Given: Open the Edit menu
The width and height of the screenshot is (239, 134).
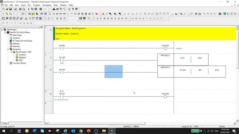Looking at the screenshot, I should [x=11, y=5].
